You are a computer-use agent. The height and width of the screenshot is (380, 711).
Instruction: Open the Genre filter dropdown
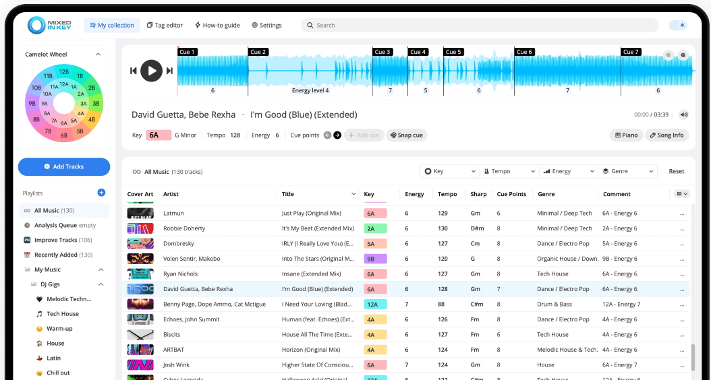point(627,172)
